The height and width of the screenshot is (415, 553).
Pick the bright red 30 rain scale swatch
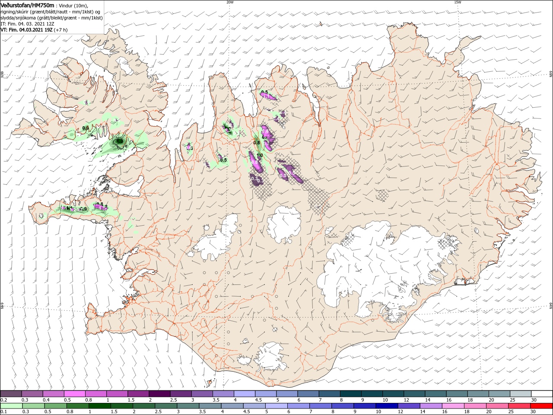click(541, 406)
